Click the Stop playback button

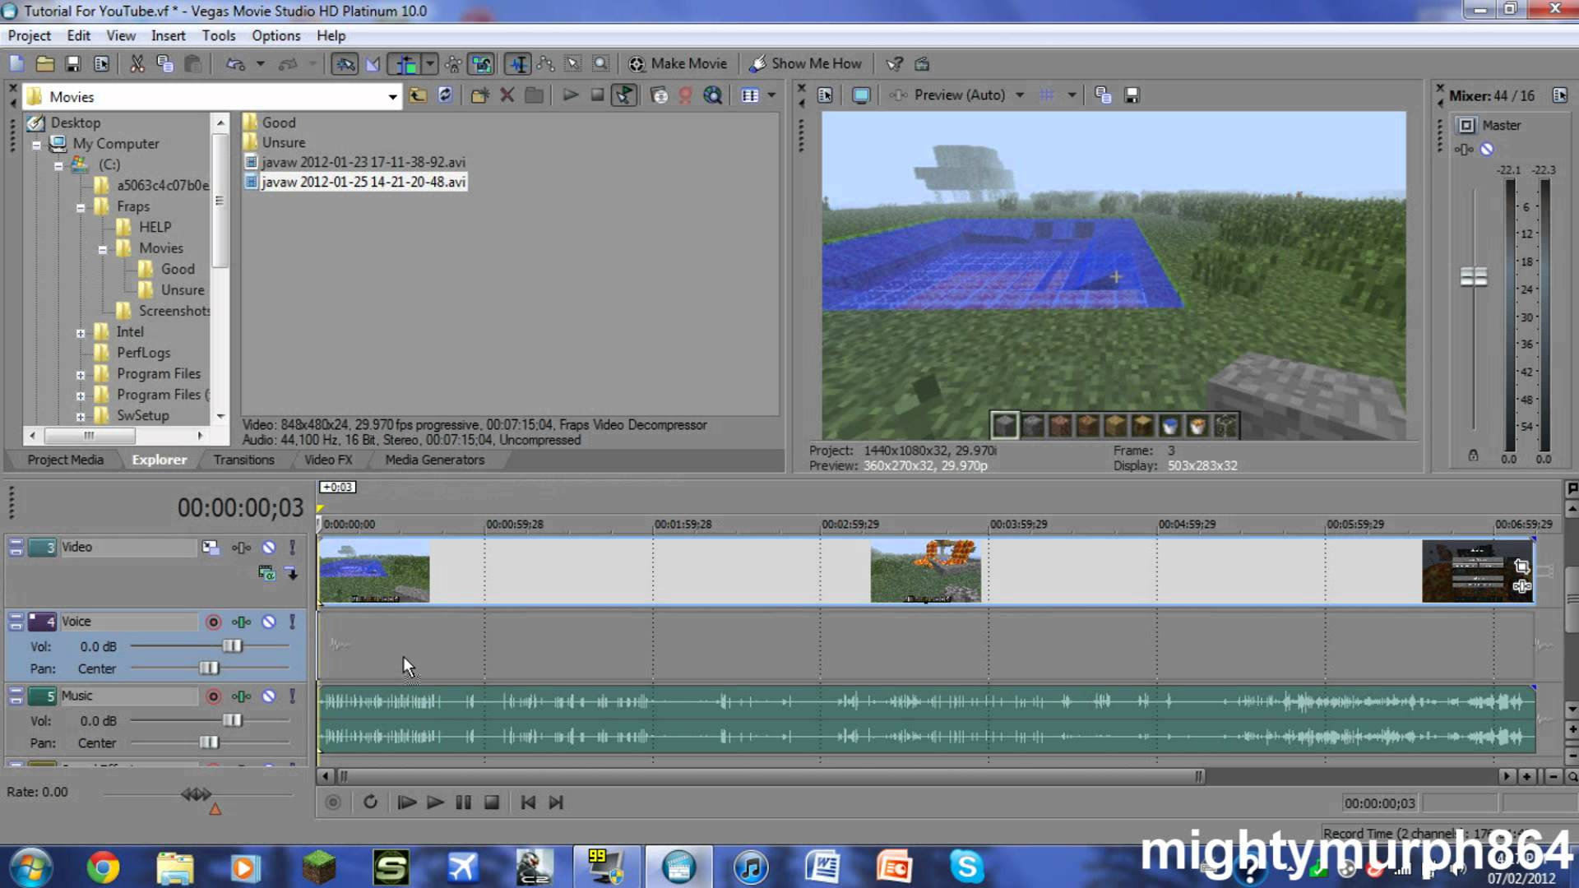492,802
